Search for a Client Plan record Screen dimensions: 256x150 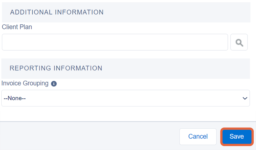point(239,42)
